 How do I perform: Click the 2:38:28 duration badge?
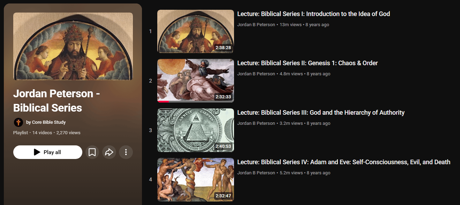coord(223,47)
